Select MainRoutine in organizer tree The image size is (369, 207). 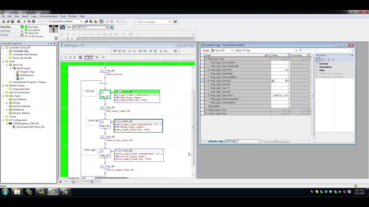coord(27,75)
